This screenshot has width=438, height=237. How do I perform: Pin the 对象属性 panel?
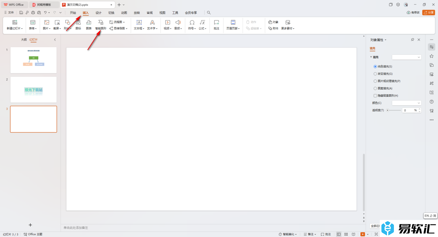coord(412,40)
